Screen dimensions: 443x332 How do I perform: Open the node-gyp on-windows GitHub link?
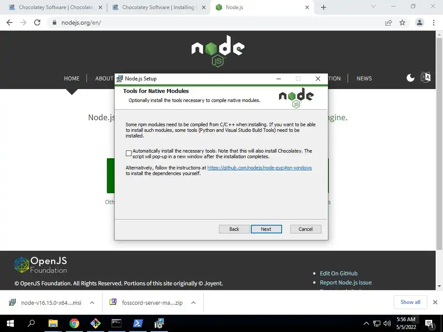pyautogui.click(x=260, y=168)
